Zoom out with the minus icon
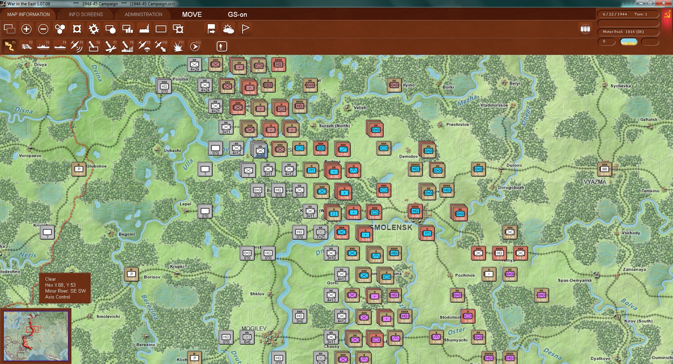Image resolution: width=673 pixels, height=364 pixels. click(43, 29)
